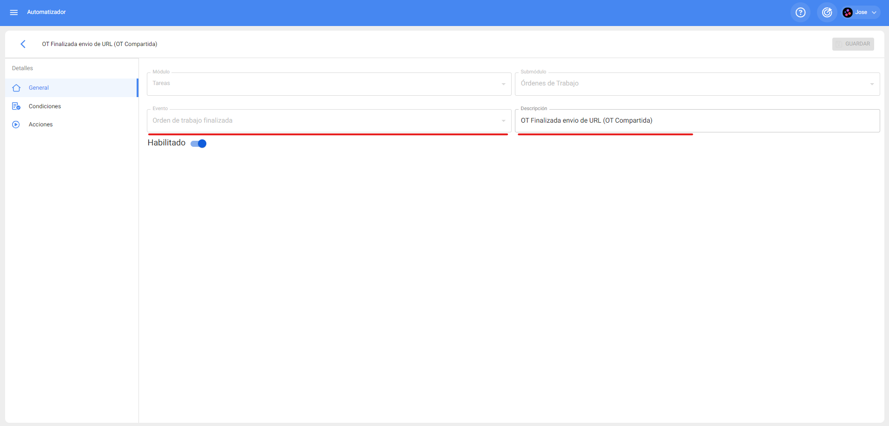
Task: Click the Acciones play circle icon
Action: 16,125
